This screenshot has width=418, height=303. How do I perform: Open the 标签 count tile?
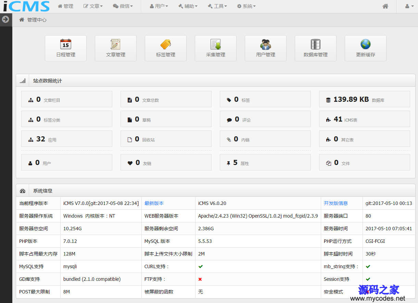265,99
